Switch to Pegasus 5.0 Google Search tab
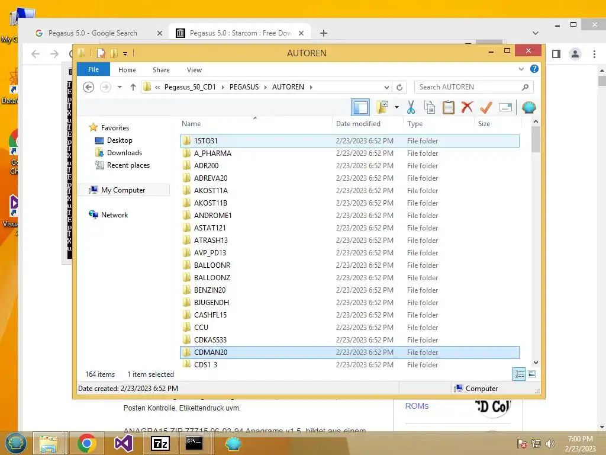 [x=92, y=33]
